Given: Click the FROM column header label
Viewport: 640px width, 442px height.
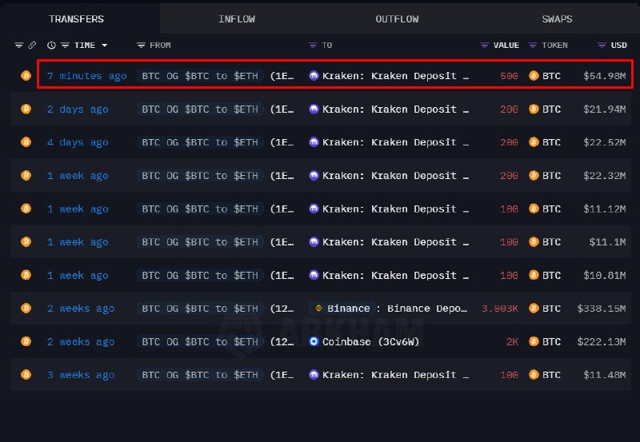Looking at the screenshot, I should (160, 46).
